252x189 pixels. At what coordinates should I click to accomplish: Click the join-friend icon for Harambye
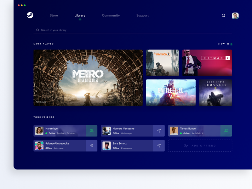pos(92,131)
